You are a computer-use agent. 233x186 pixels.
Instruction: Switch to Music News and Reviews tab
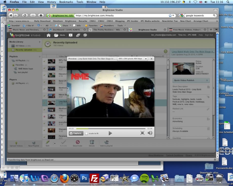pyautogui.click(x=27, y=30)
